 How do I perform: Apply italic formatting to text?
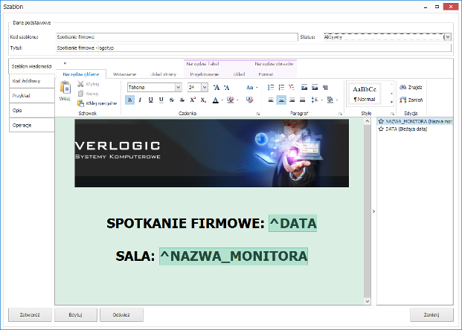pyautogui.click(x=140, y=100)
